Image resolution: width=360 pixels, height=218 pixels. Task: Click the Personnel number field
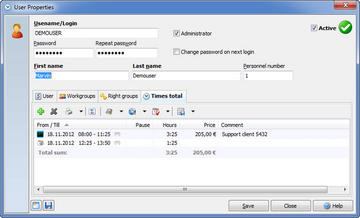click(x=268, y=76)
